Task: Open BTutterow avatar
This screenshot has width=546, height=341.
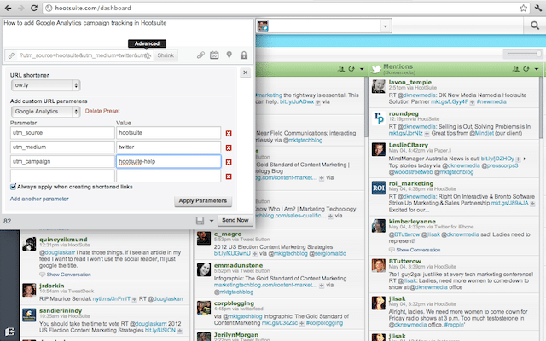Action: click(x=379, y=265)
